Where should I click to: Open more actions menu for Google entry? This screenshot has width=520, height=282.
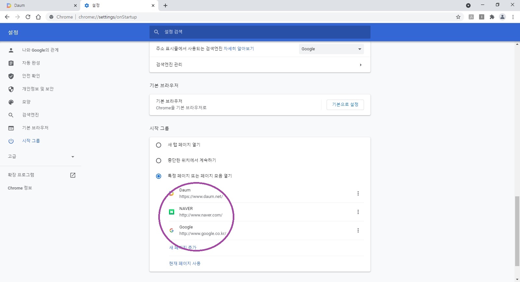pyautogui.click(x=358, y=230)
